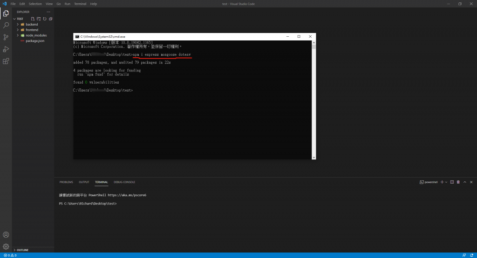Open the Terminal menu
Viewport: 477px width, 258px height.
tap(80, 4)
